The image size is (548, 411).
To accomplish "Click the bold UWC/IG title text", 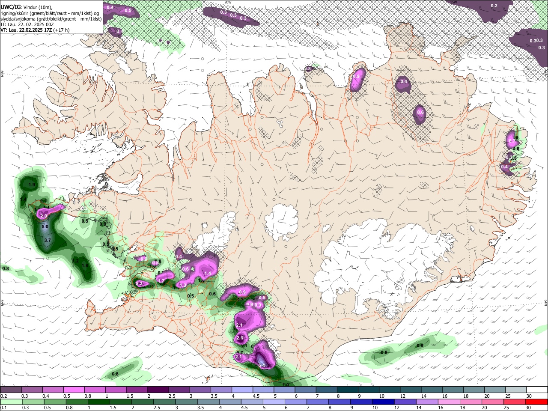I will click(x=10, y=7).
